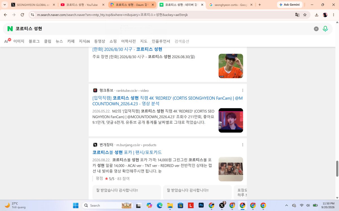Viewport: 339px width, 211px height.
Task: Select the Naver AI search tab
Action: [x=7, y=41]
